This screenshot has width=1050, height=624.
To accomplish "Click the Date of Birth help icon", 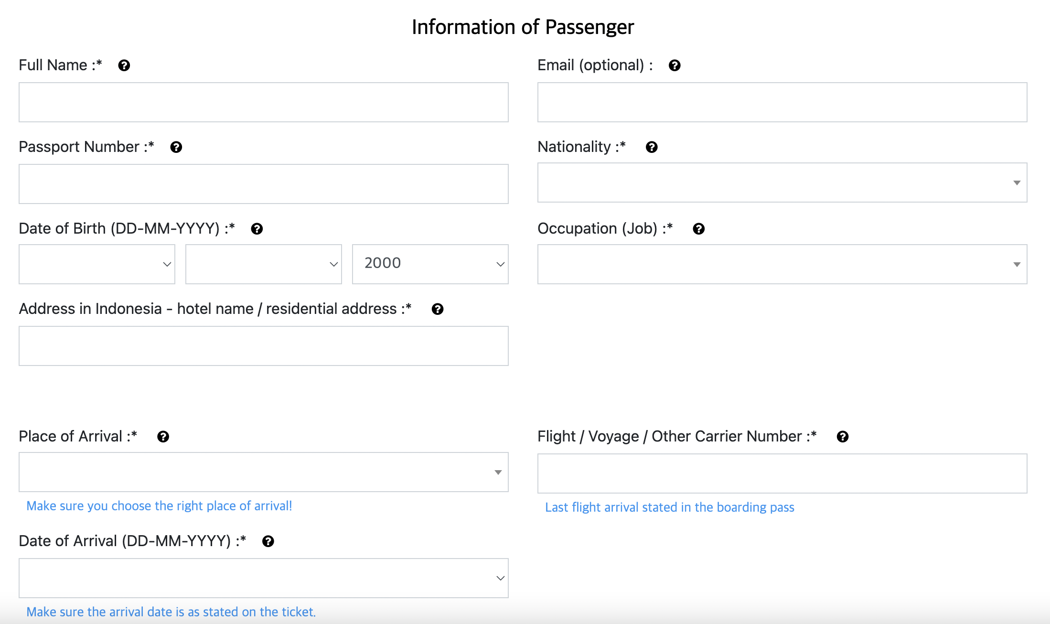I will coord(257,229).
